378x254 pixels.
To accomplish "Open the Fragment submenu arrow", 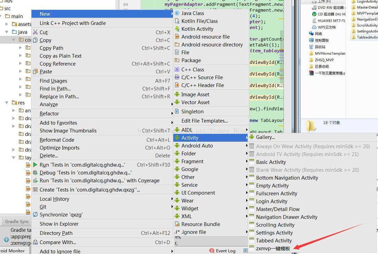I will (247, 161).
